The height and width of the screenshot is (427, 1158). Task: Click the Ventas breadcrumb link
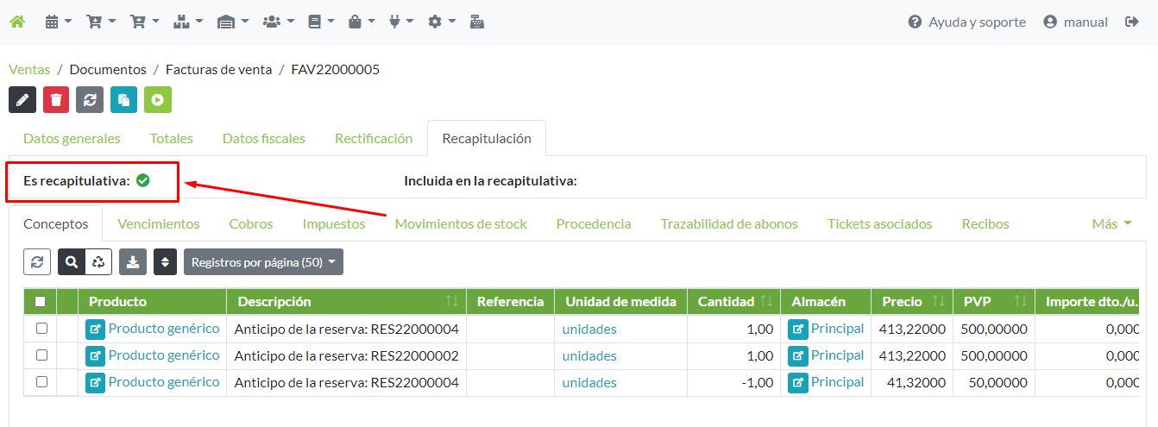click(x=29, y=69)
